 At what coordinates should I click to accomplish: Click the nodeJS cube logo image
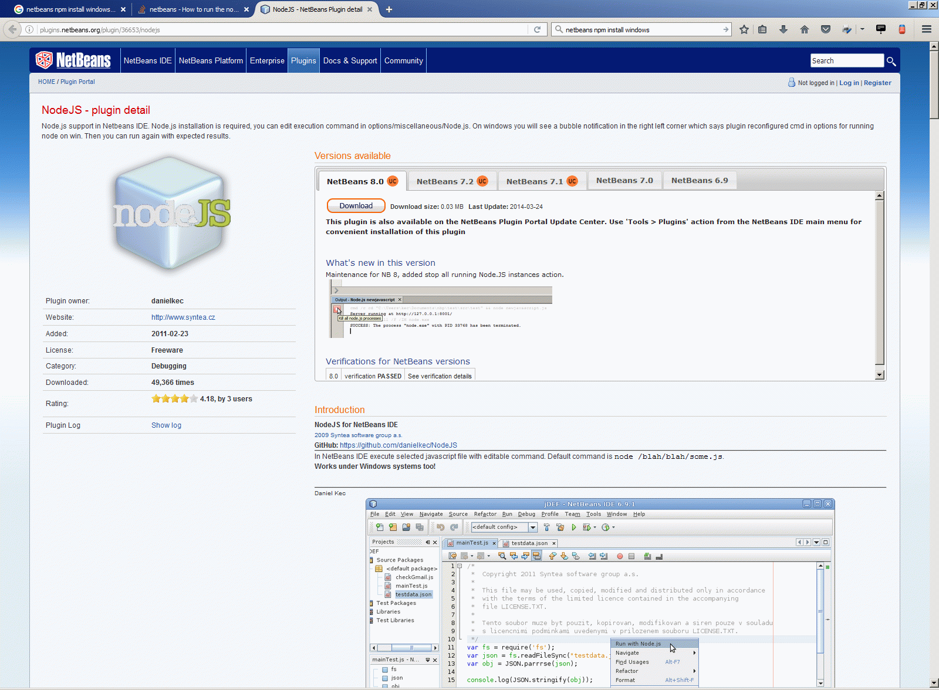pyautogui.click(x=170, y=214)
